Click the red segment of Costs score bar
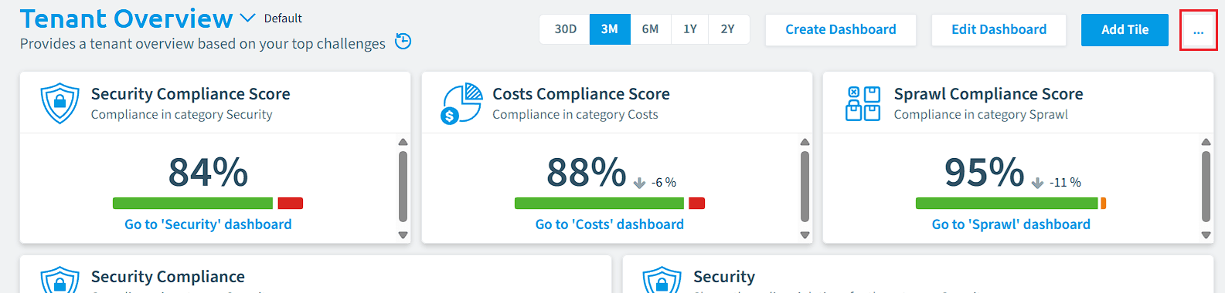Viewport: 1225px width, 293px height. point(696,204)
